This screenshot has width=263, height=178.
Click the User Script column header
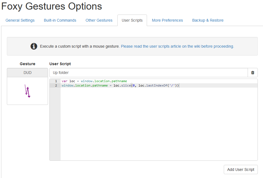60,64
